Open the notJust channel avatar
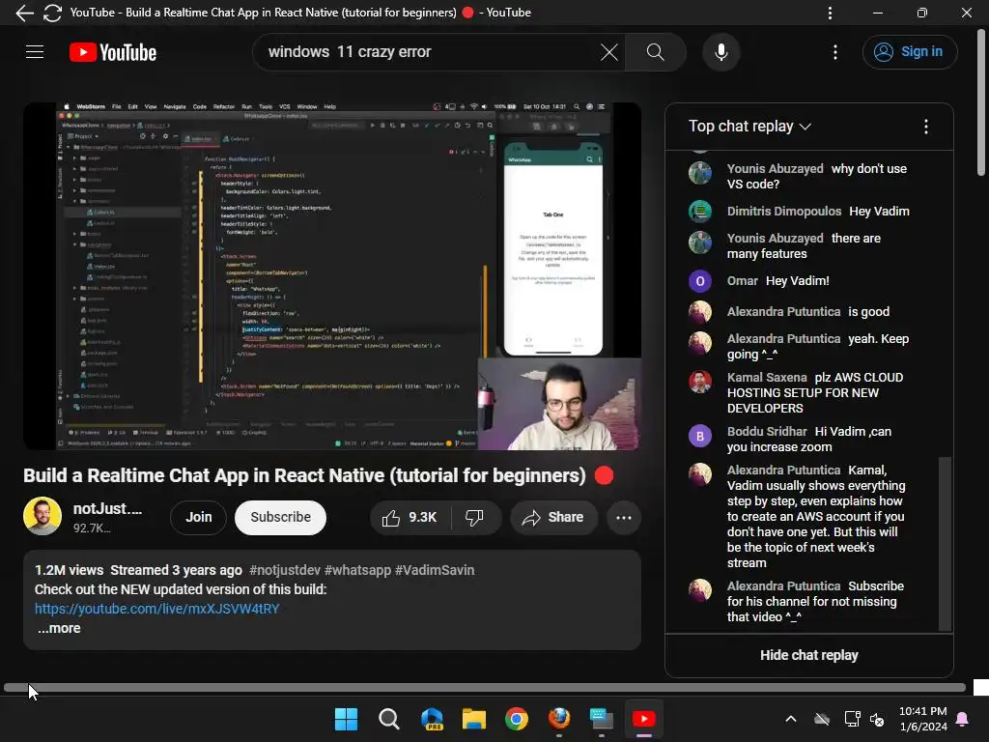 [42, 516]
